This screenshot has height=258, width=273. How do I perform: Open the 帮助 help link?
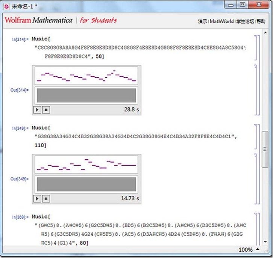click(261, 21)
